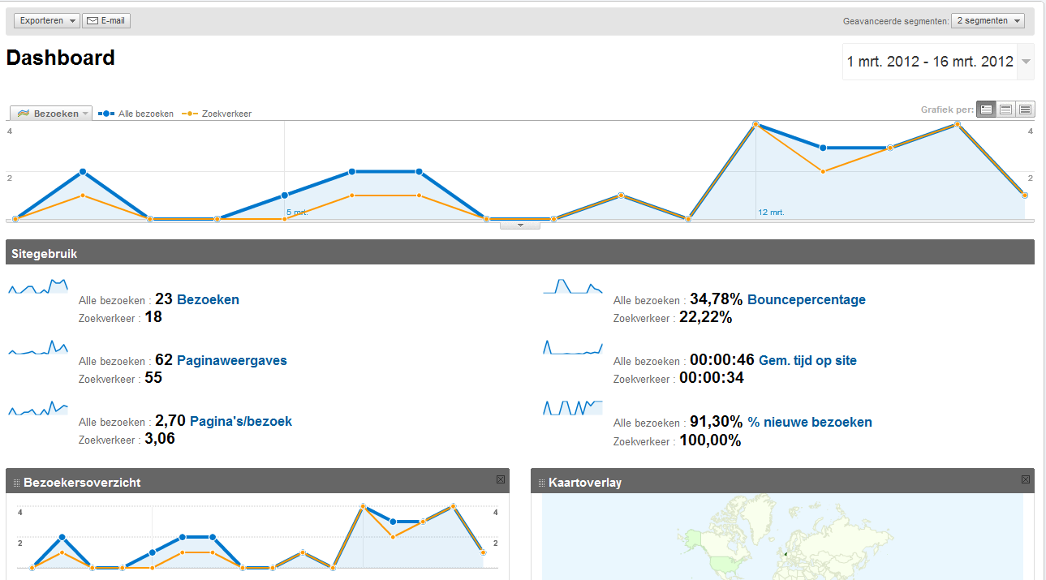
Task: Open the Pagina's/bezoek report link
Action: pos(241,421)
